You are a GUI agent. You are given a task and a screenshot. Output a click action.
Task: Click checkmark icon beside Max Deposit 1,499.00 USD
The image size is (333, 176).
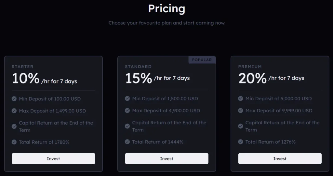pyautogui.click(x=14, y=111)
